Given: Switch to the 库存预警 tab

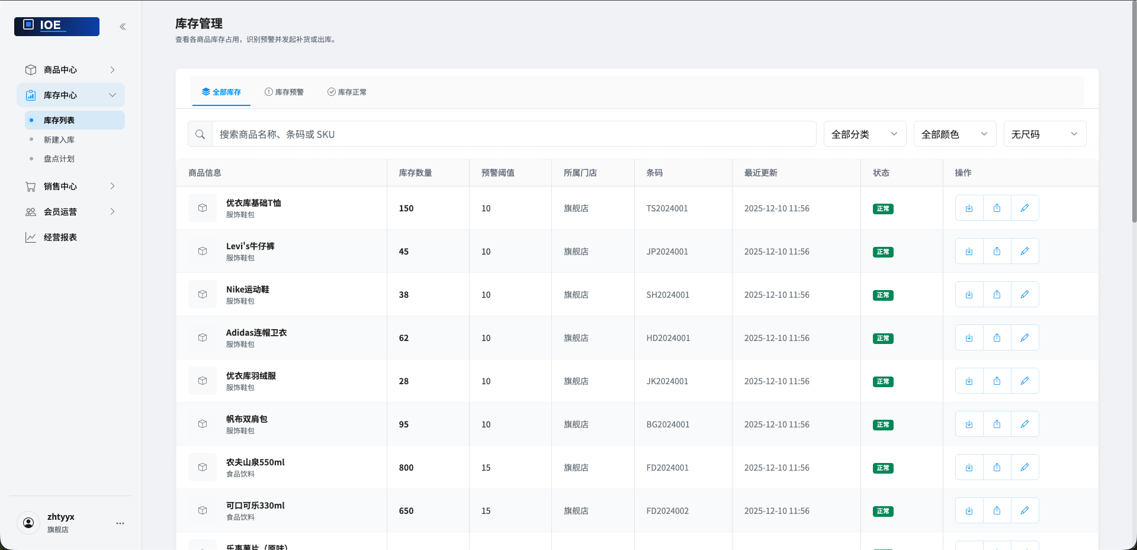Looking at the screenshot, I should pos(284,92).
